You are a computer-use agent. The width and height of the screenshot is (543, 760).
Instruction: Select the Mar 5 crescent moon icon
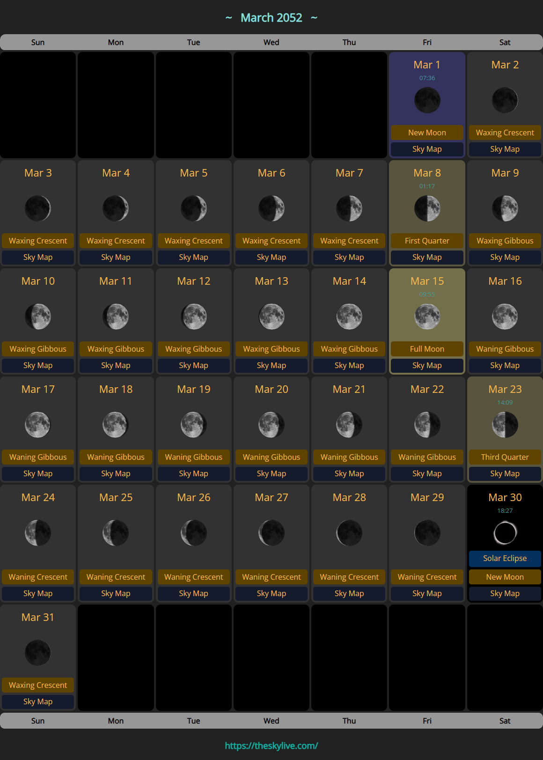(x=193, y=208)
